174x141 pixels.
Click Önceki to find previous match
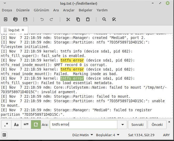pyautogui.click(x=157, y=124)
